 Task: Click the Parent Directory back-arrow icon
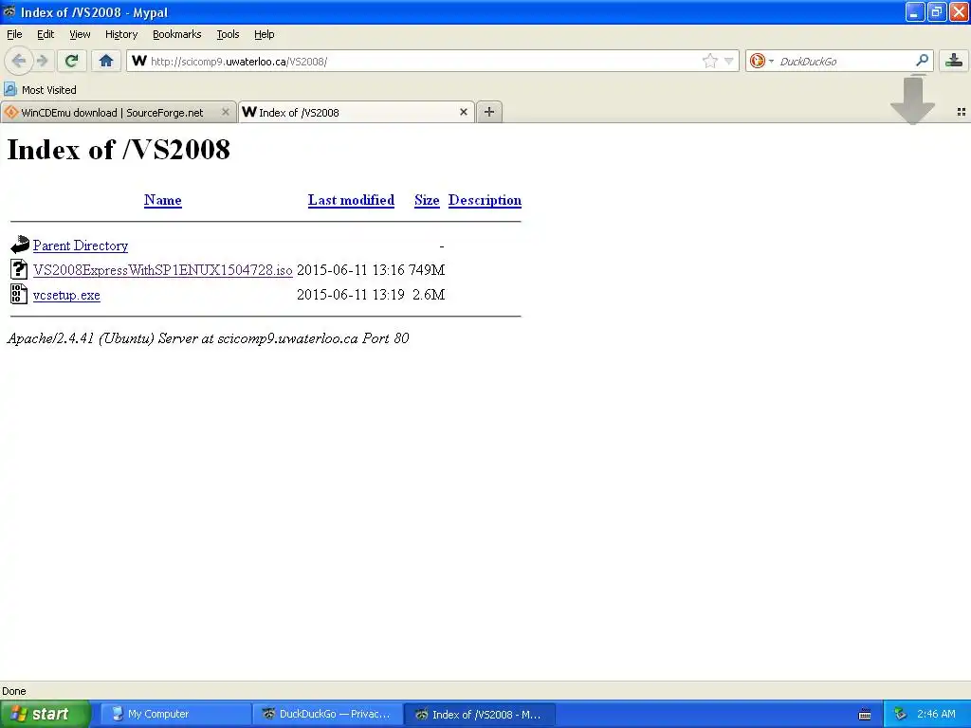[x=19, y=245]
